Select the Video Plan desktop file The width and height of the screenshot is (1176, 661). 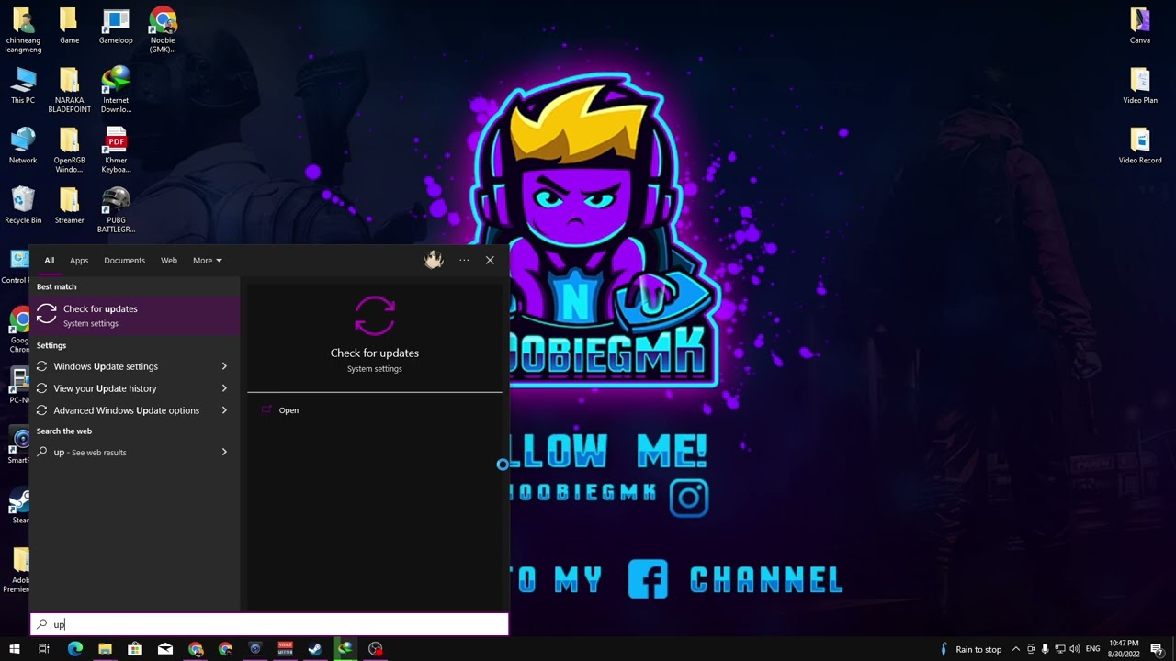click(1140, 86)
